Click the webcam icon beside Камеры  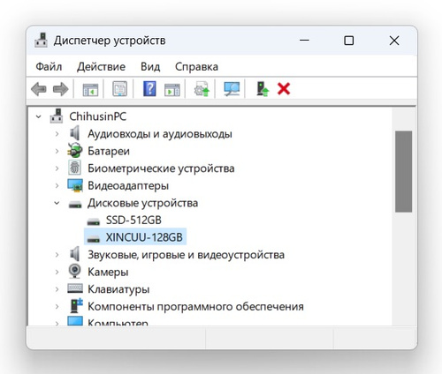(x=75, y=272)
